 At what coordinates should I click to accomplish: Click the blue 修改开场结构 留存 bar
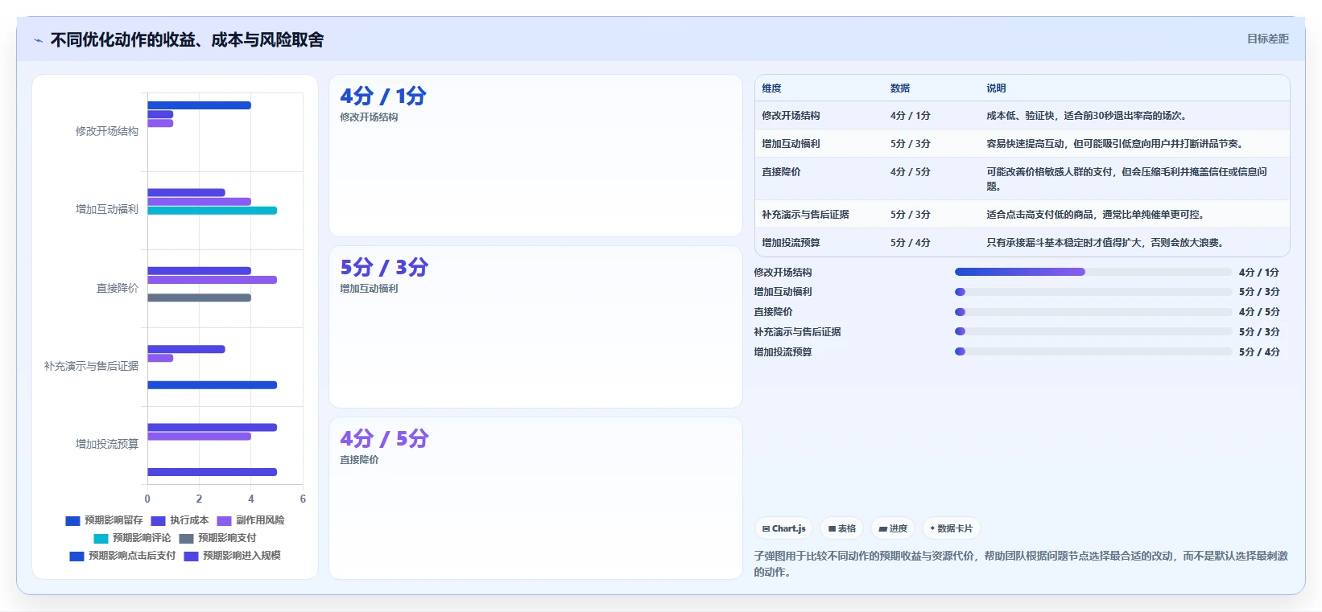point(199,105)
